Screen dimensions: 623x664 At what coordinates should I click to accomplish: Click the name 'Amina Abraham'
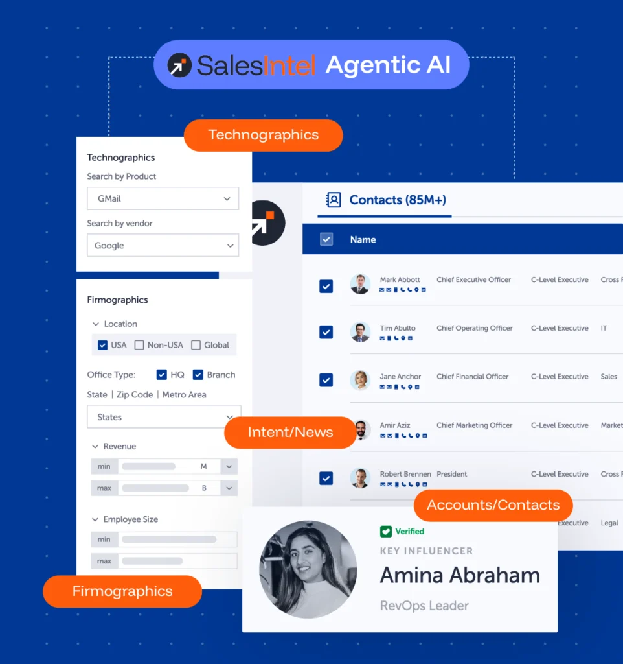pyautogui.click(x=460, y=576)
